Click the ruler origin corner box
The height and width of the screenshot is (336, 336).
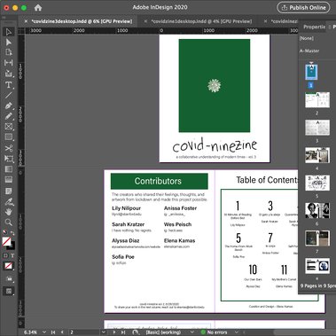[x=21, y=30]
